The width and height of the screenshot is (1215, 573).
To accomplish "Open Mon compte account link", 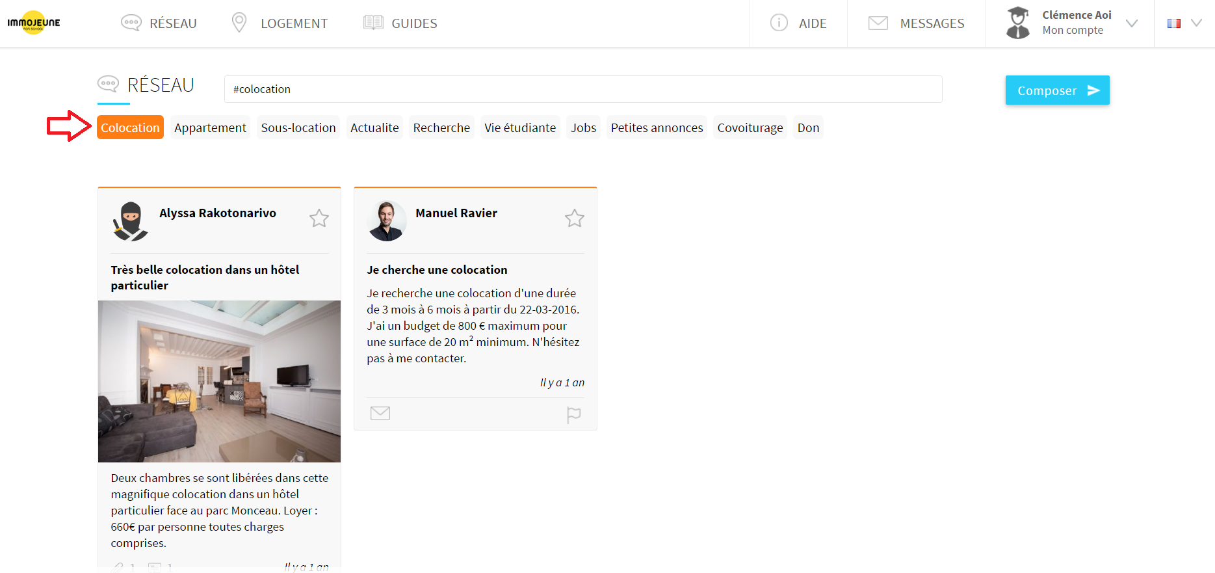I will [x=1073, y=30].
